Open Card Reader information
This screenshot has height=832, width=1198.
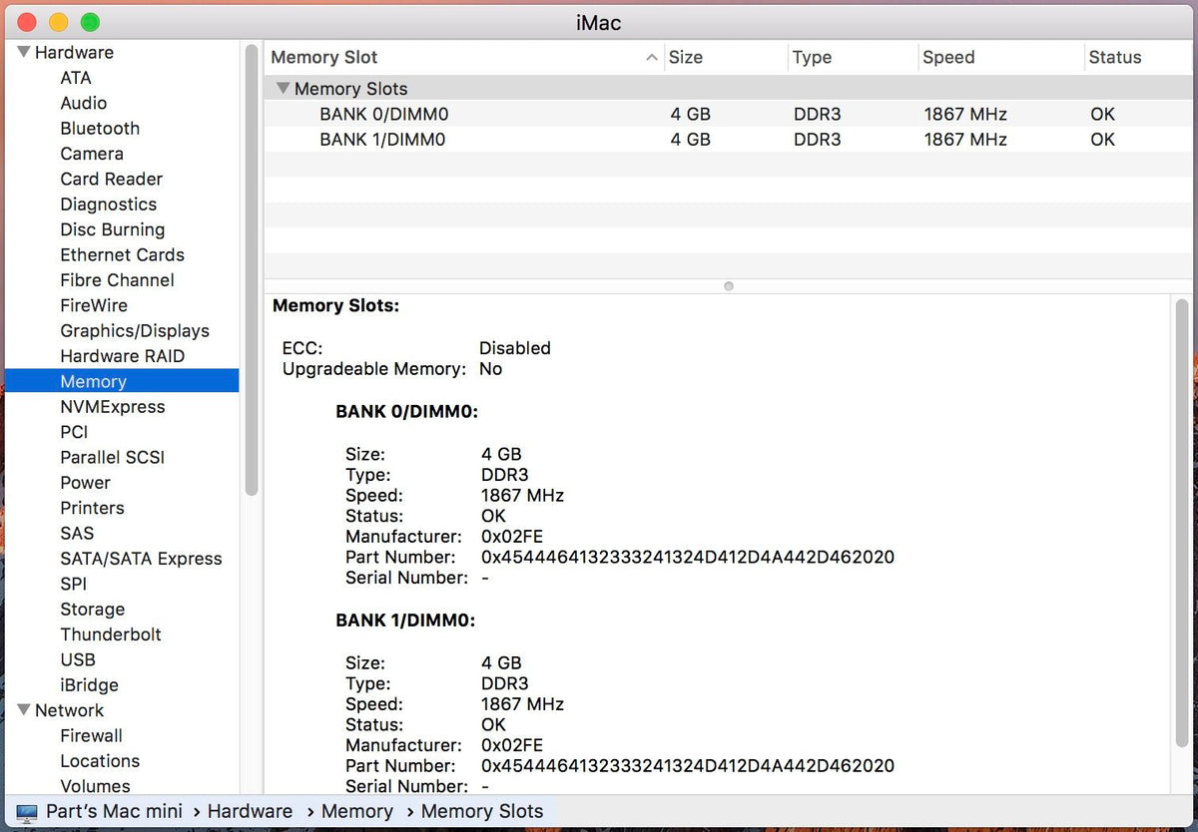111,180
